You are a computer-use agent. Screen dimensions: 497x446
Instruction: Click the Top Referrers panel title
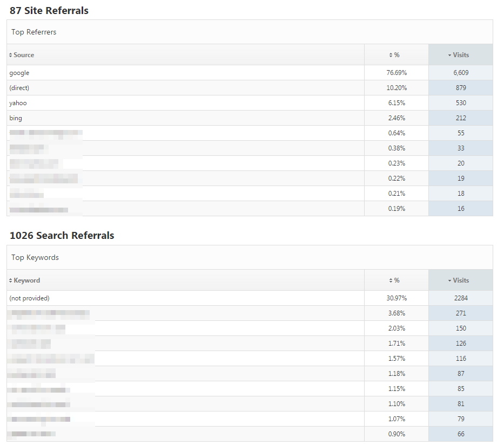click(34, 32)
